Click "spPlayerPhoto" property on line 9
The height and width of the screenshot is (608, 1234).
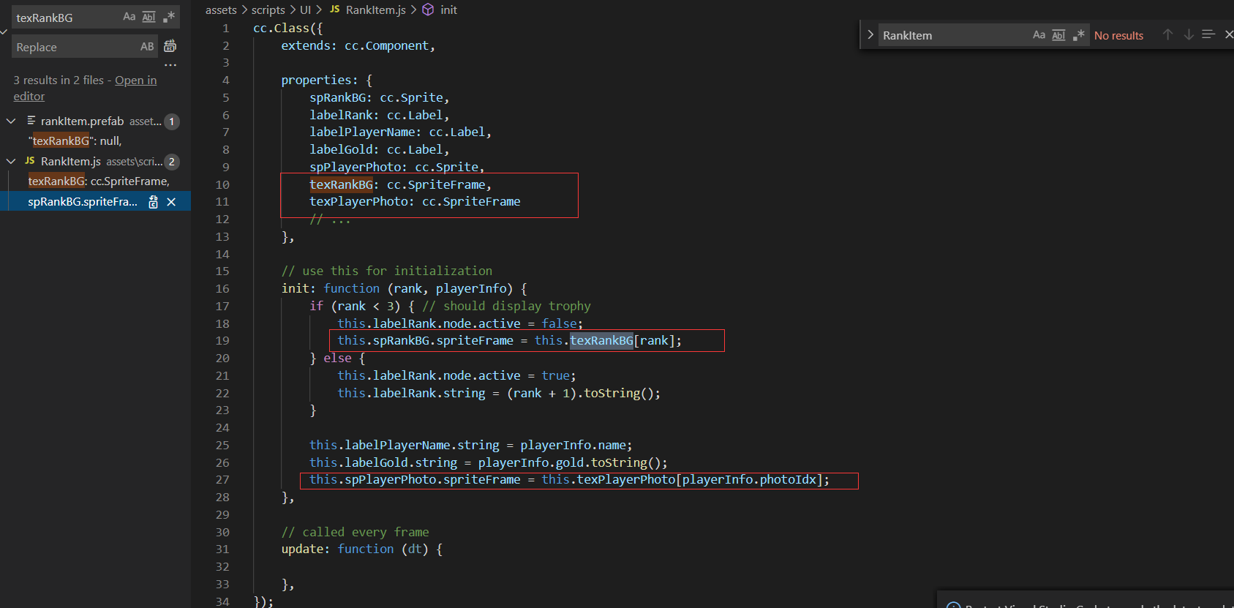click(355, 168)
